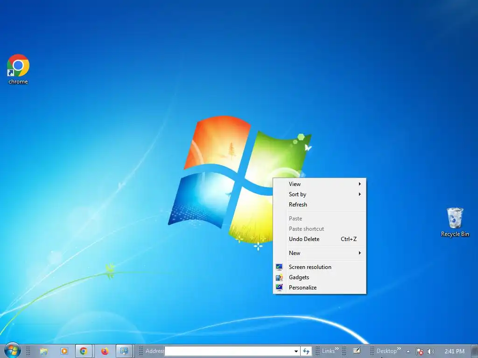Click the Personalize menu icon
This screenshot has width=478, height=358.
[279, 287]
